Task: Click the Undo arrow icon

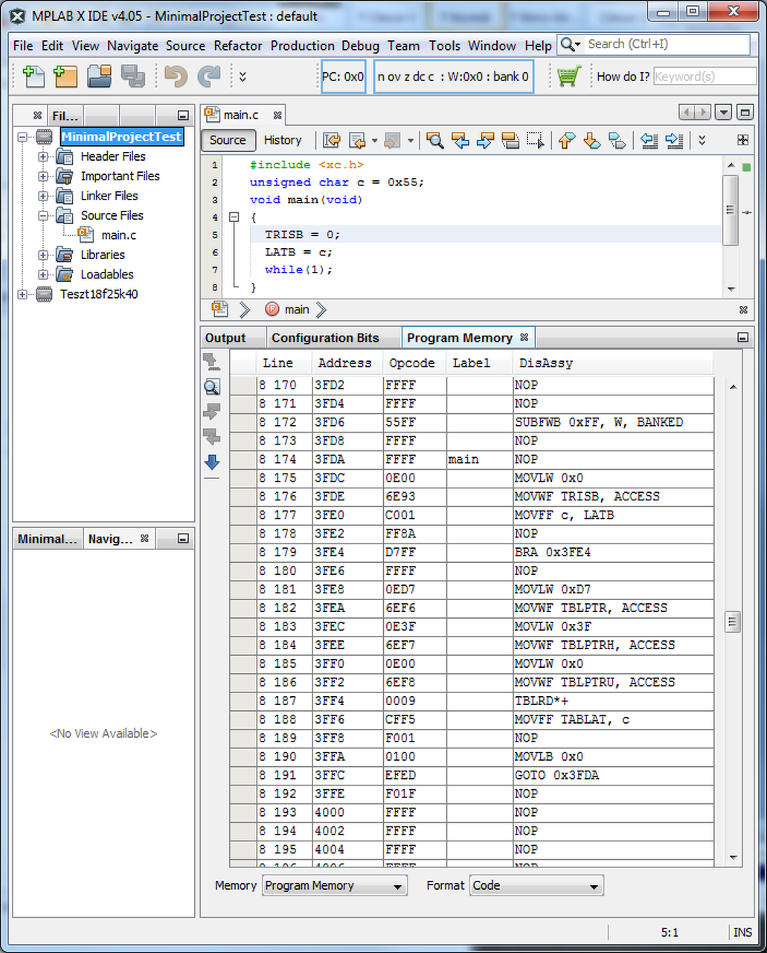Action: point(176,76)
